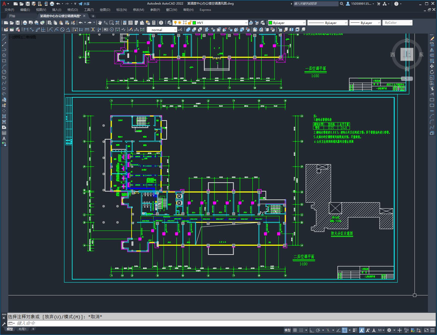Select the Move tool in the modify toolbar
437x335 pixels.
(432, 66)
